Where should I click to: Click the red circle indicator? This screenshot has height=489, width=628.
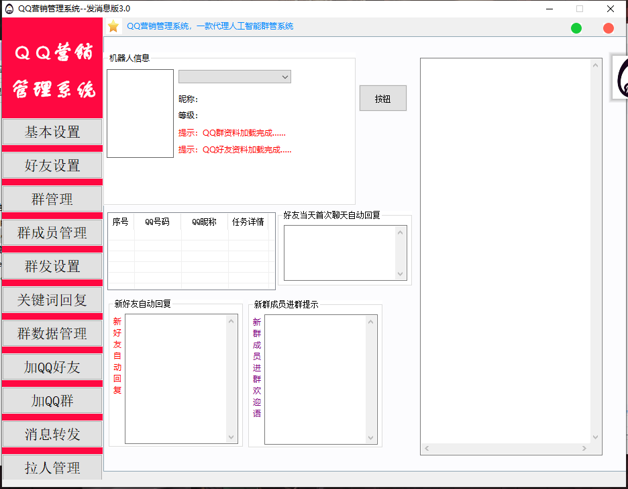point(609,28)
